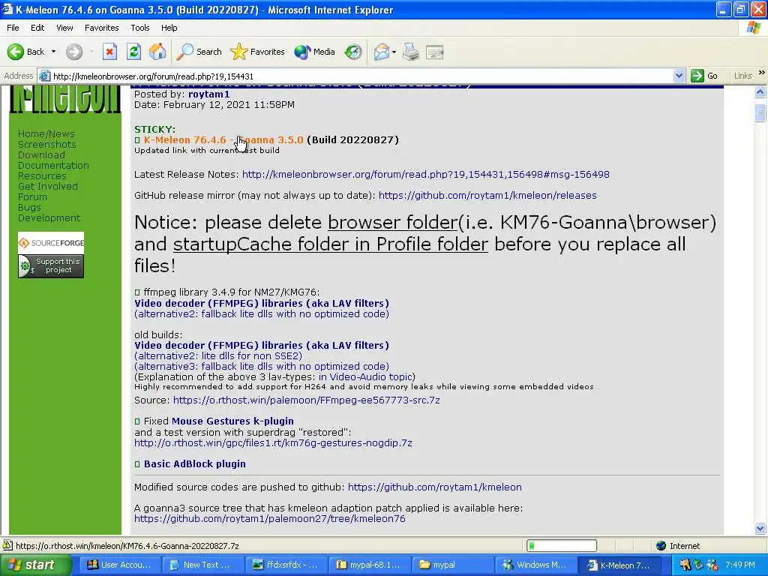Click the Internet zone globe icon
This screenshot has height=576, width=768.
tap(661, 546)
